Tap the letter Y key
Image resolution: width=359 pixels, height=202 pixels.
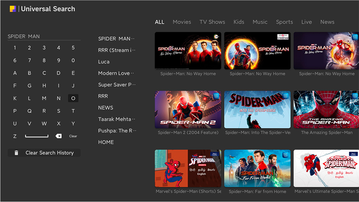pos(73,124)
